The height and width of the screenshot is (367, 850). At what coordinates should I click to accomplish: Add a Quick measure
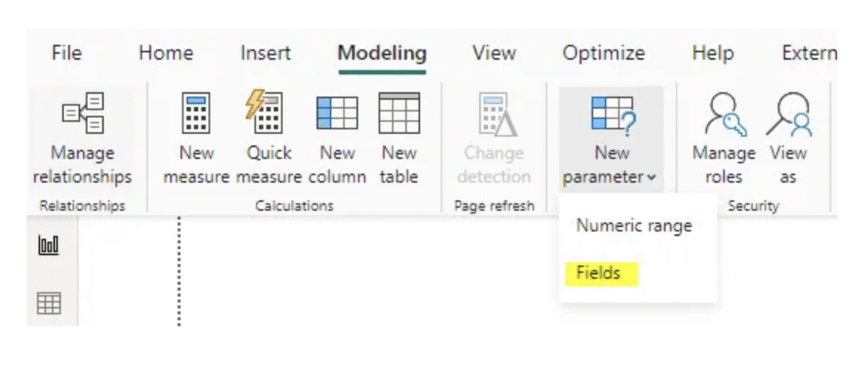pyautogui.click(x=268, y=137)
